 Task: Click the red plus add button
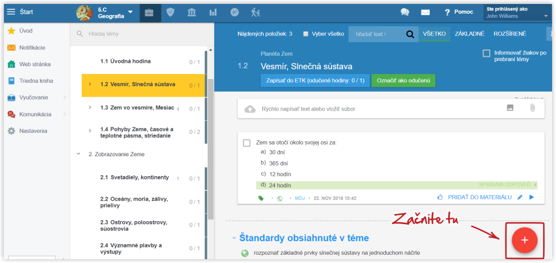524,240
